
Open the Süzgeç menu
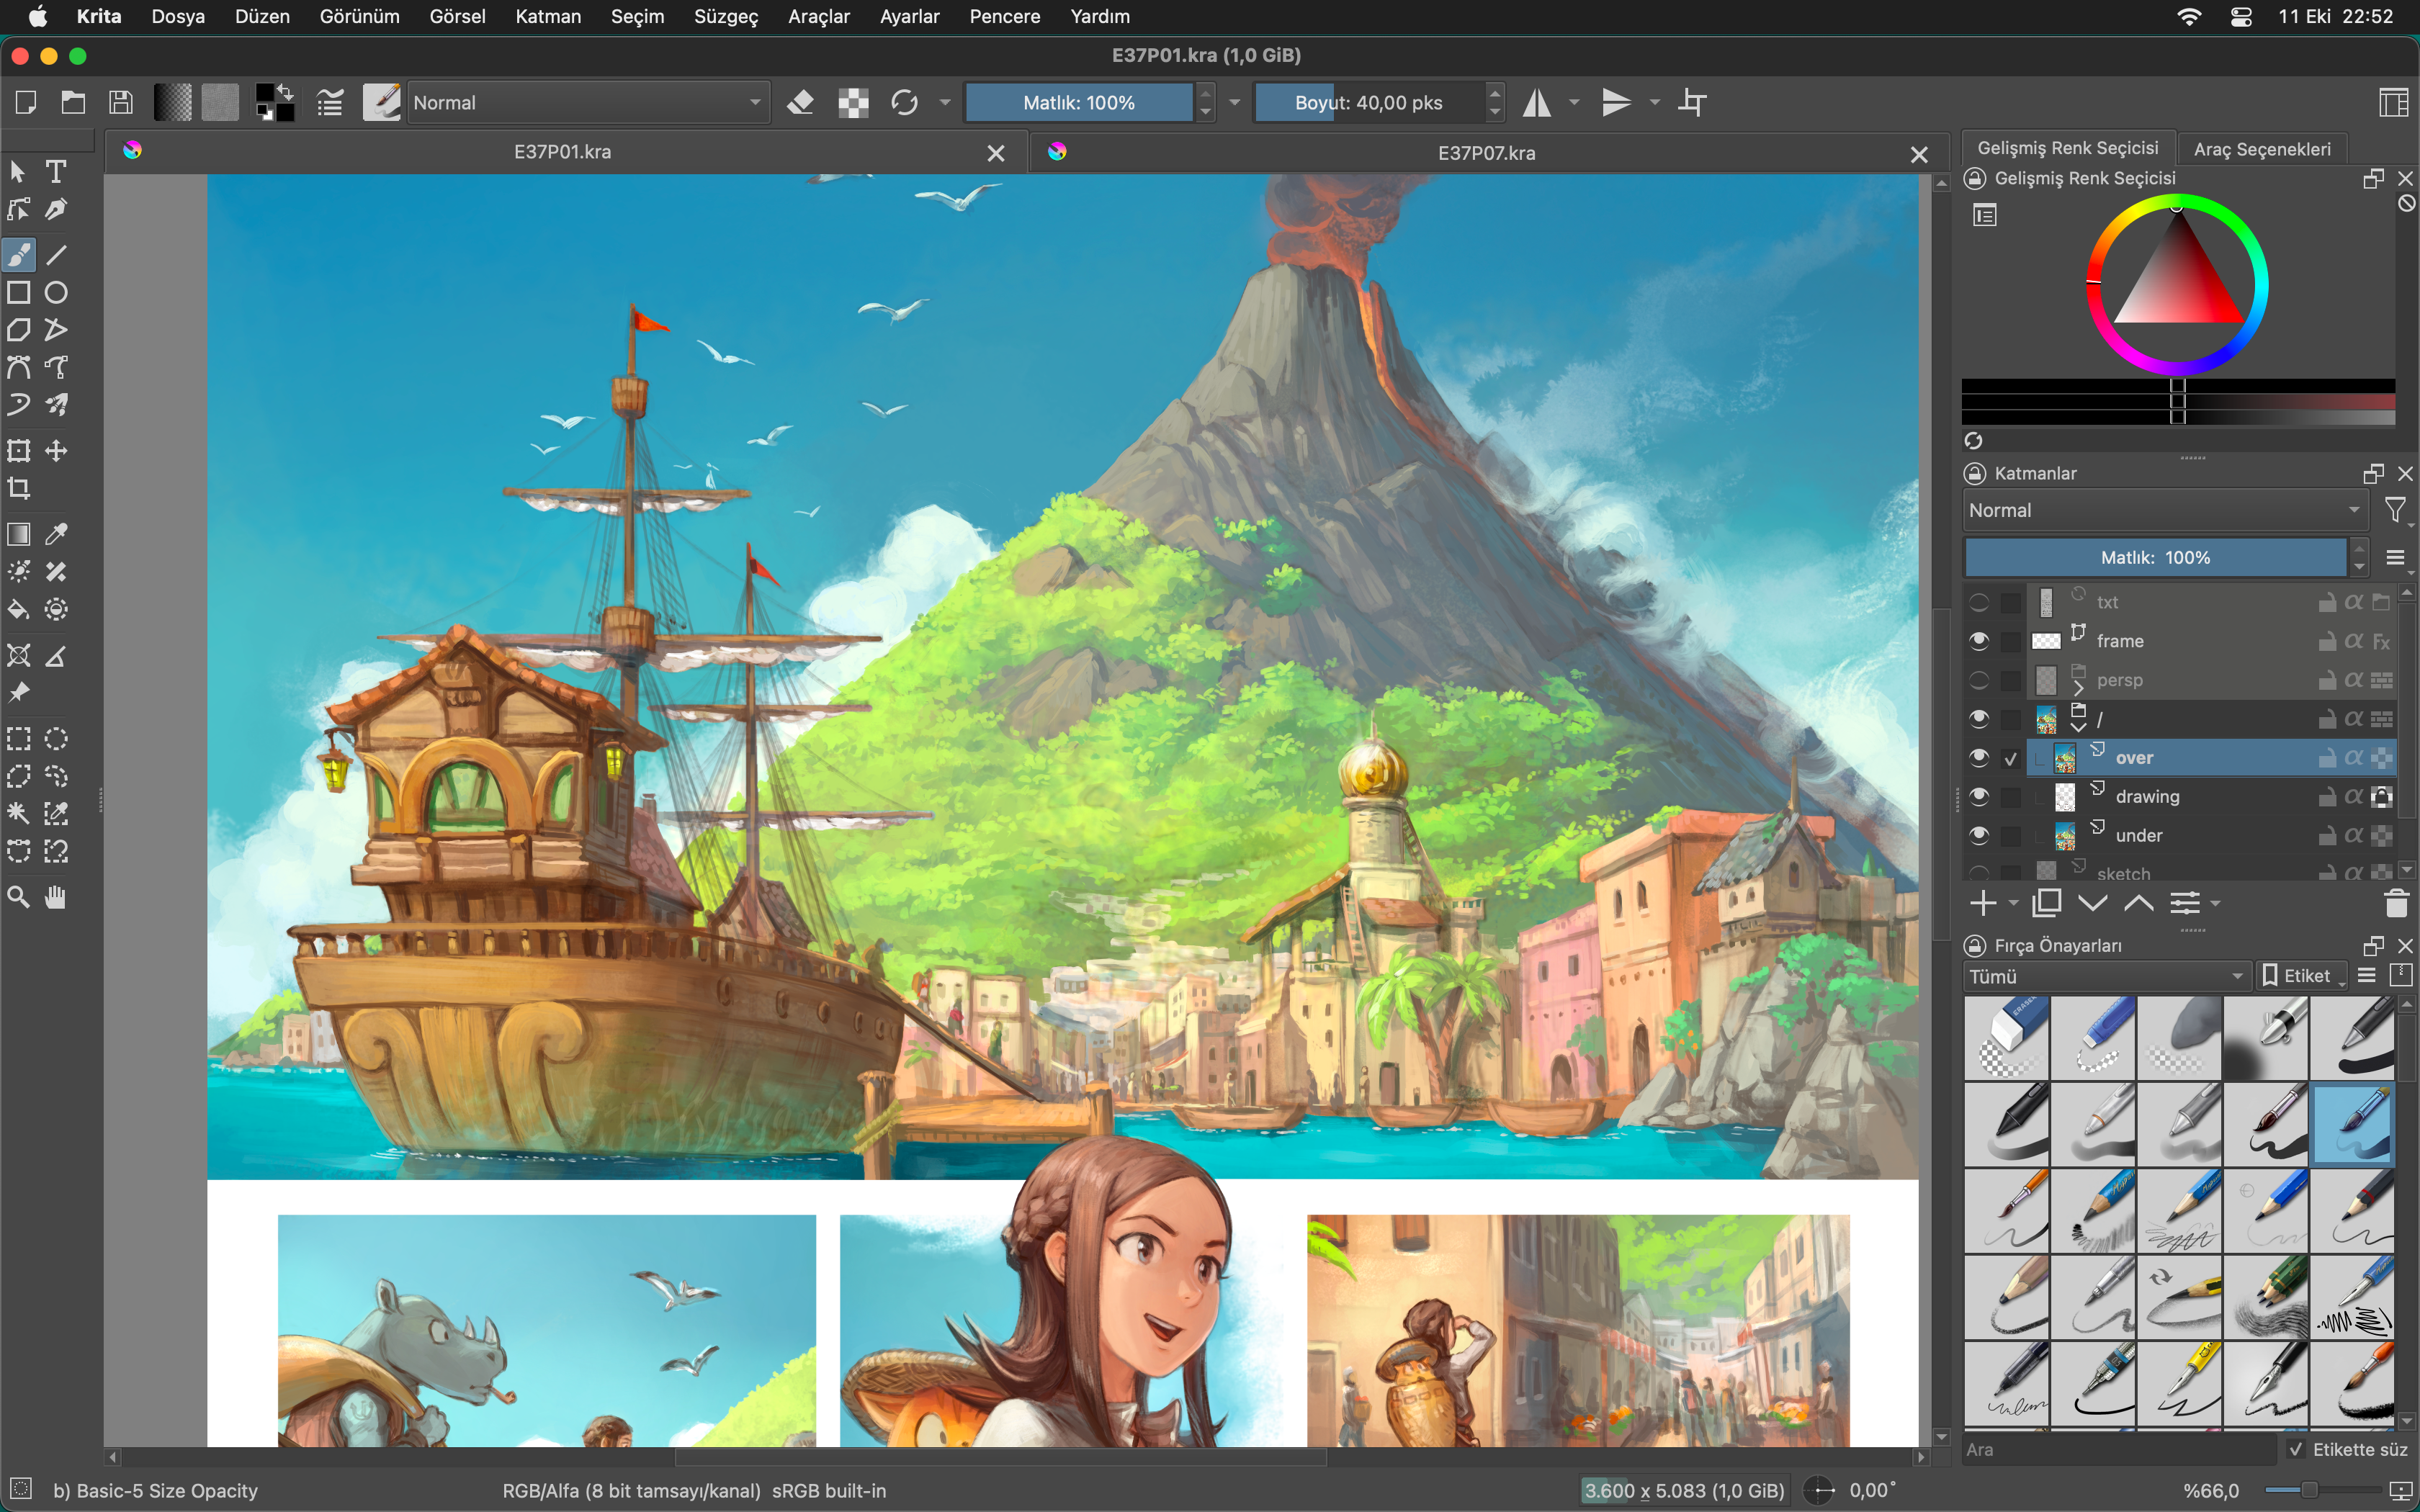pyautogui.click(x=726, y=17)
